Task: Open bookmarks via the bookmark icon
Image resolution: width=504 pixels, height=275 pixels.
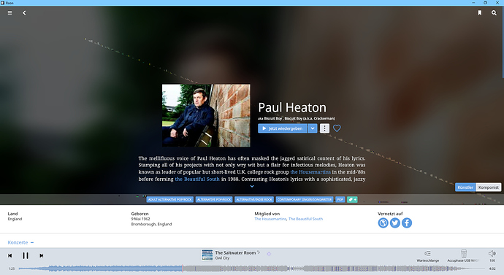Action: point(480,13)
